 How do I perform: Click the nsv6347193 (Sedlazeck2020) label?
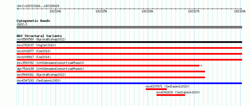click(x=39, y=80)
